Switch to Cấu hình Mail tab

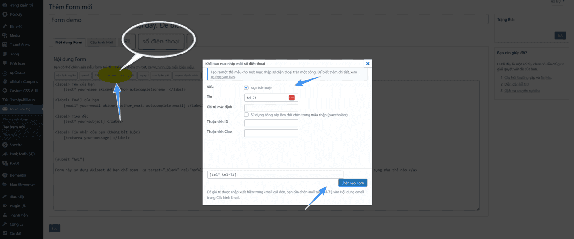[102, 42]
